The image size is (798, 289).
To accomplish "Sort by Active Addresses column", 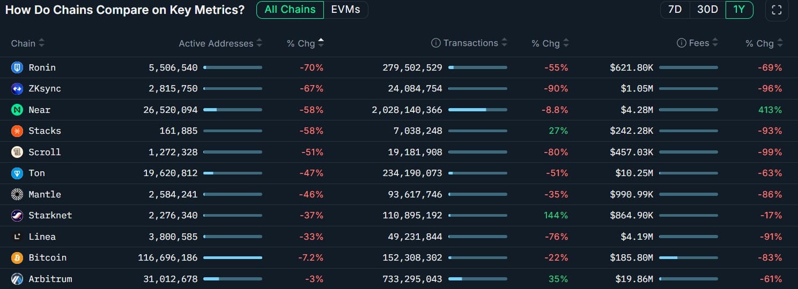I will tap(220, 43).
